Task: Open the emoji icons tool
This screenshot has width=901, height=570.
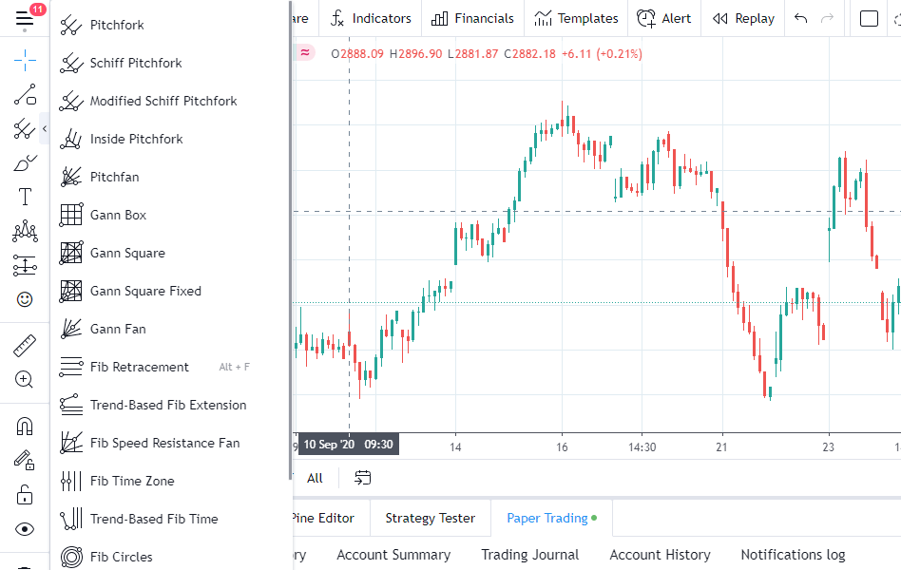Action: click(25, 299)
